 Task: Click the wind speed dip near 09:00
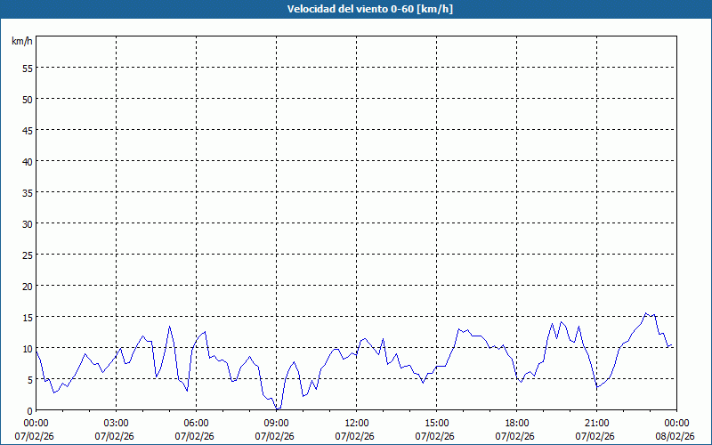pyautogui.click(x=278, y=409)
